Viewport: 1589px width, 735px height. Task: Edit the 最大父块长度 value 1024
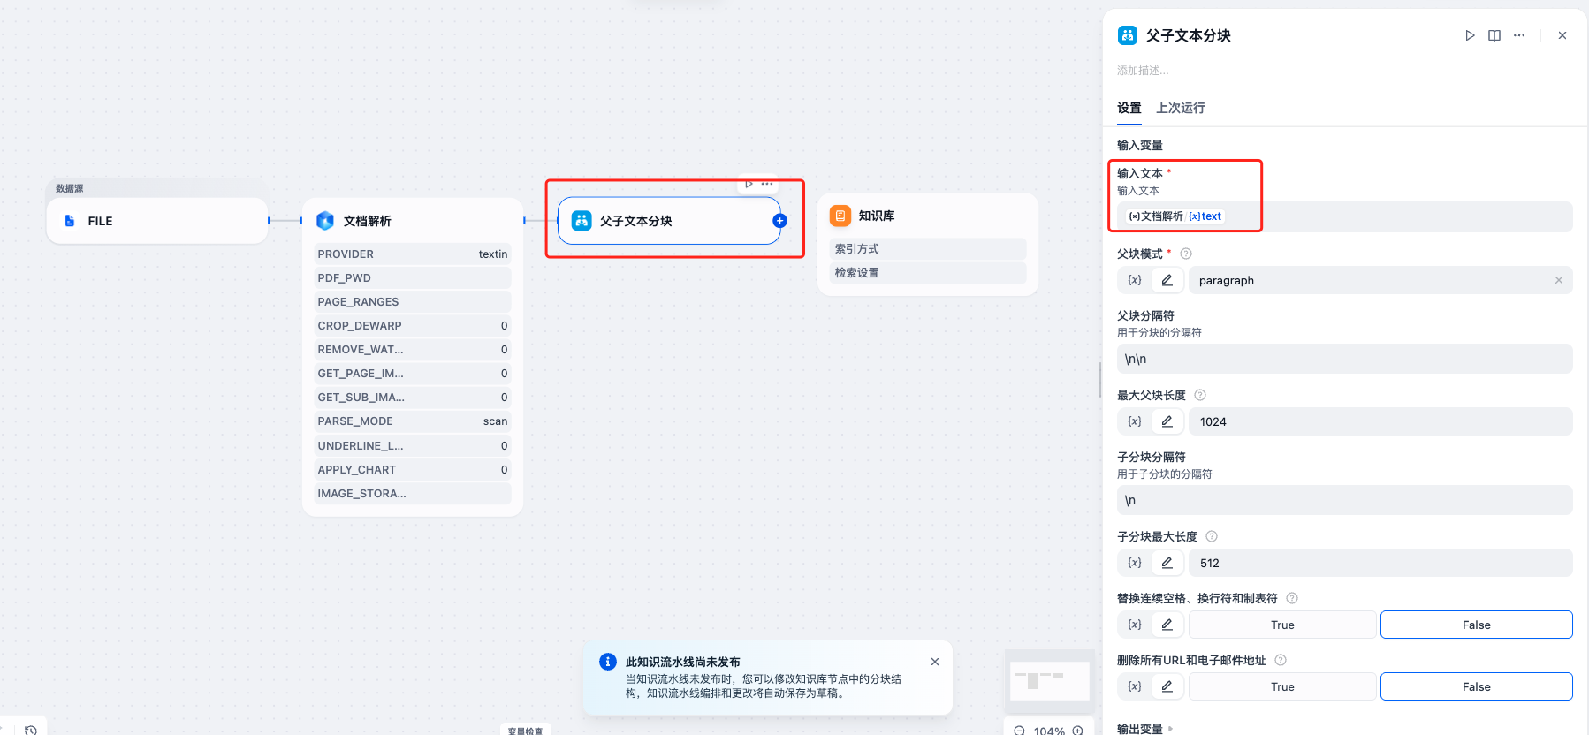pos(1380,421)
